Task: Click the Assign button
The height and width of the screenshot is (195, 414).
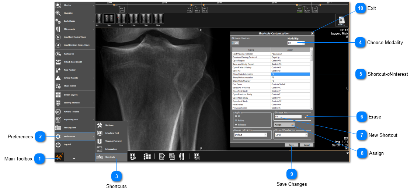Action: pos(282,125)
